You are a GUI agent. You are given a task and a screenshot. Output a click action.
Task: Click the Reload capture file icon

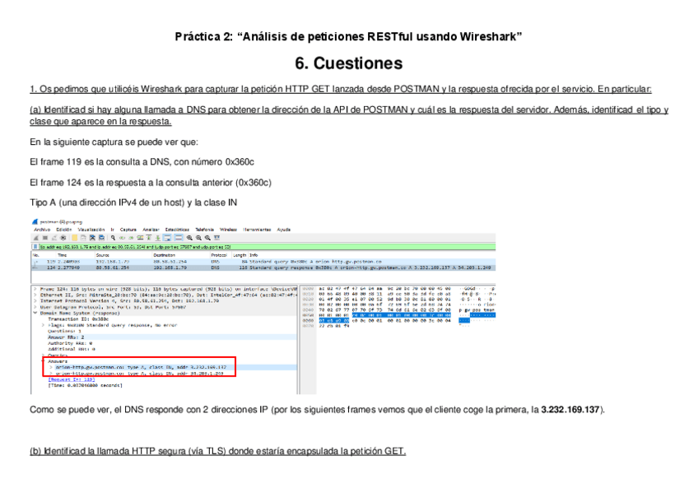(101, 238)
